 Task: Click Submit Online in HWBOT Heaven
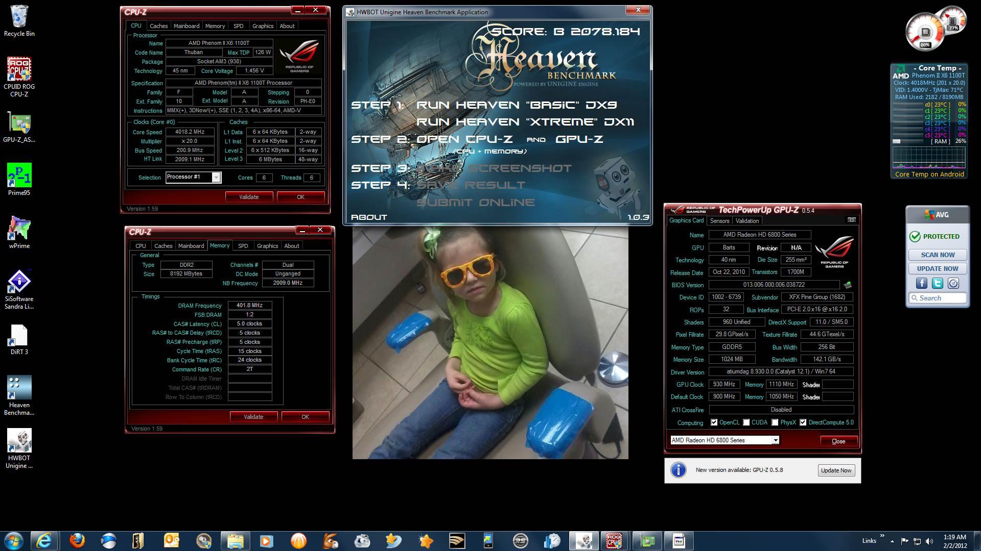476,203
